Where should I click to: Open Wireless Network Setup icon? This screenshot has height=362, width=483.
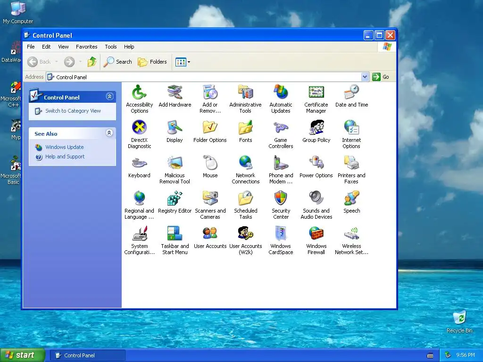click(351, 234)
